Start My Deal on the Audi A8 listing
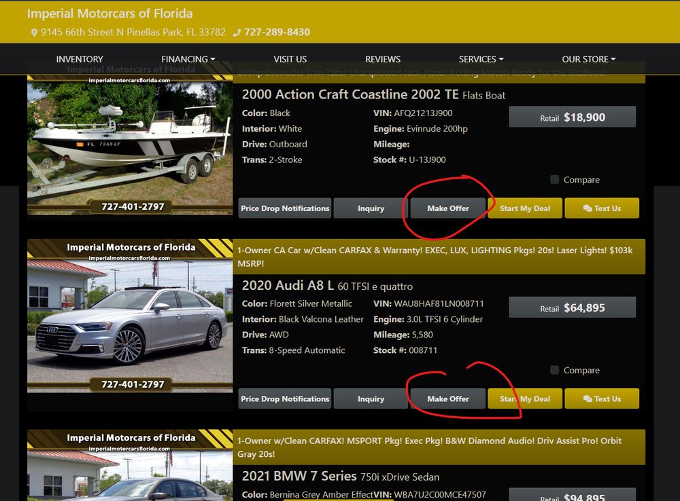Screen dimensions: 680x501 (x=525, y=398)
